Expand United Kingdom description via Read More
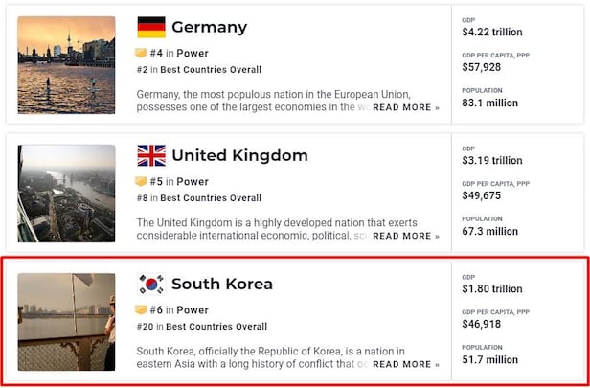590x388 pixels. click(x=406, y=236)
